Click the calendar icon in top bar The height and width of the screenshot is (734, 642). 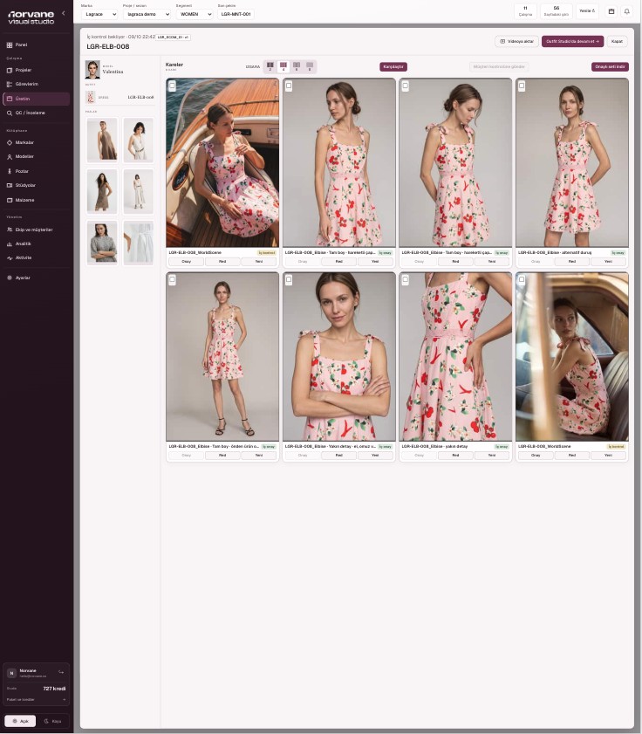611,11
